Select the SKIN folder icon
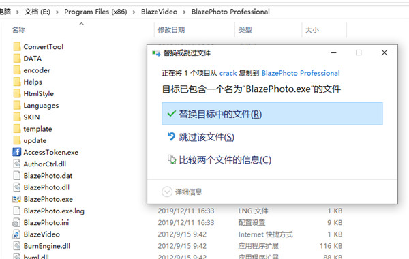This screenshot has width=409, height=259. [x=16, y=117]
